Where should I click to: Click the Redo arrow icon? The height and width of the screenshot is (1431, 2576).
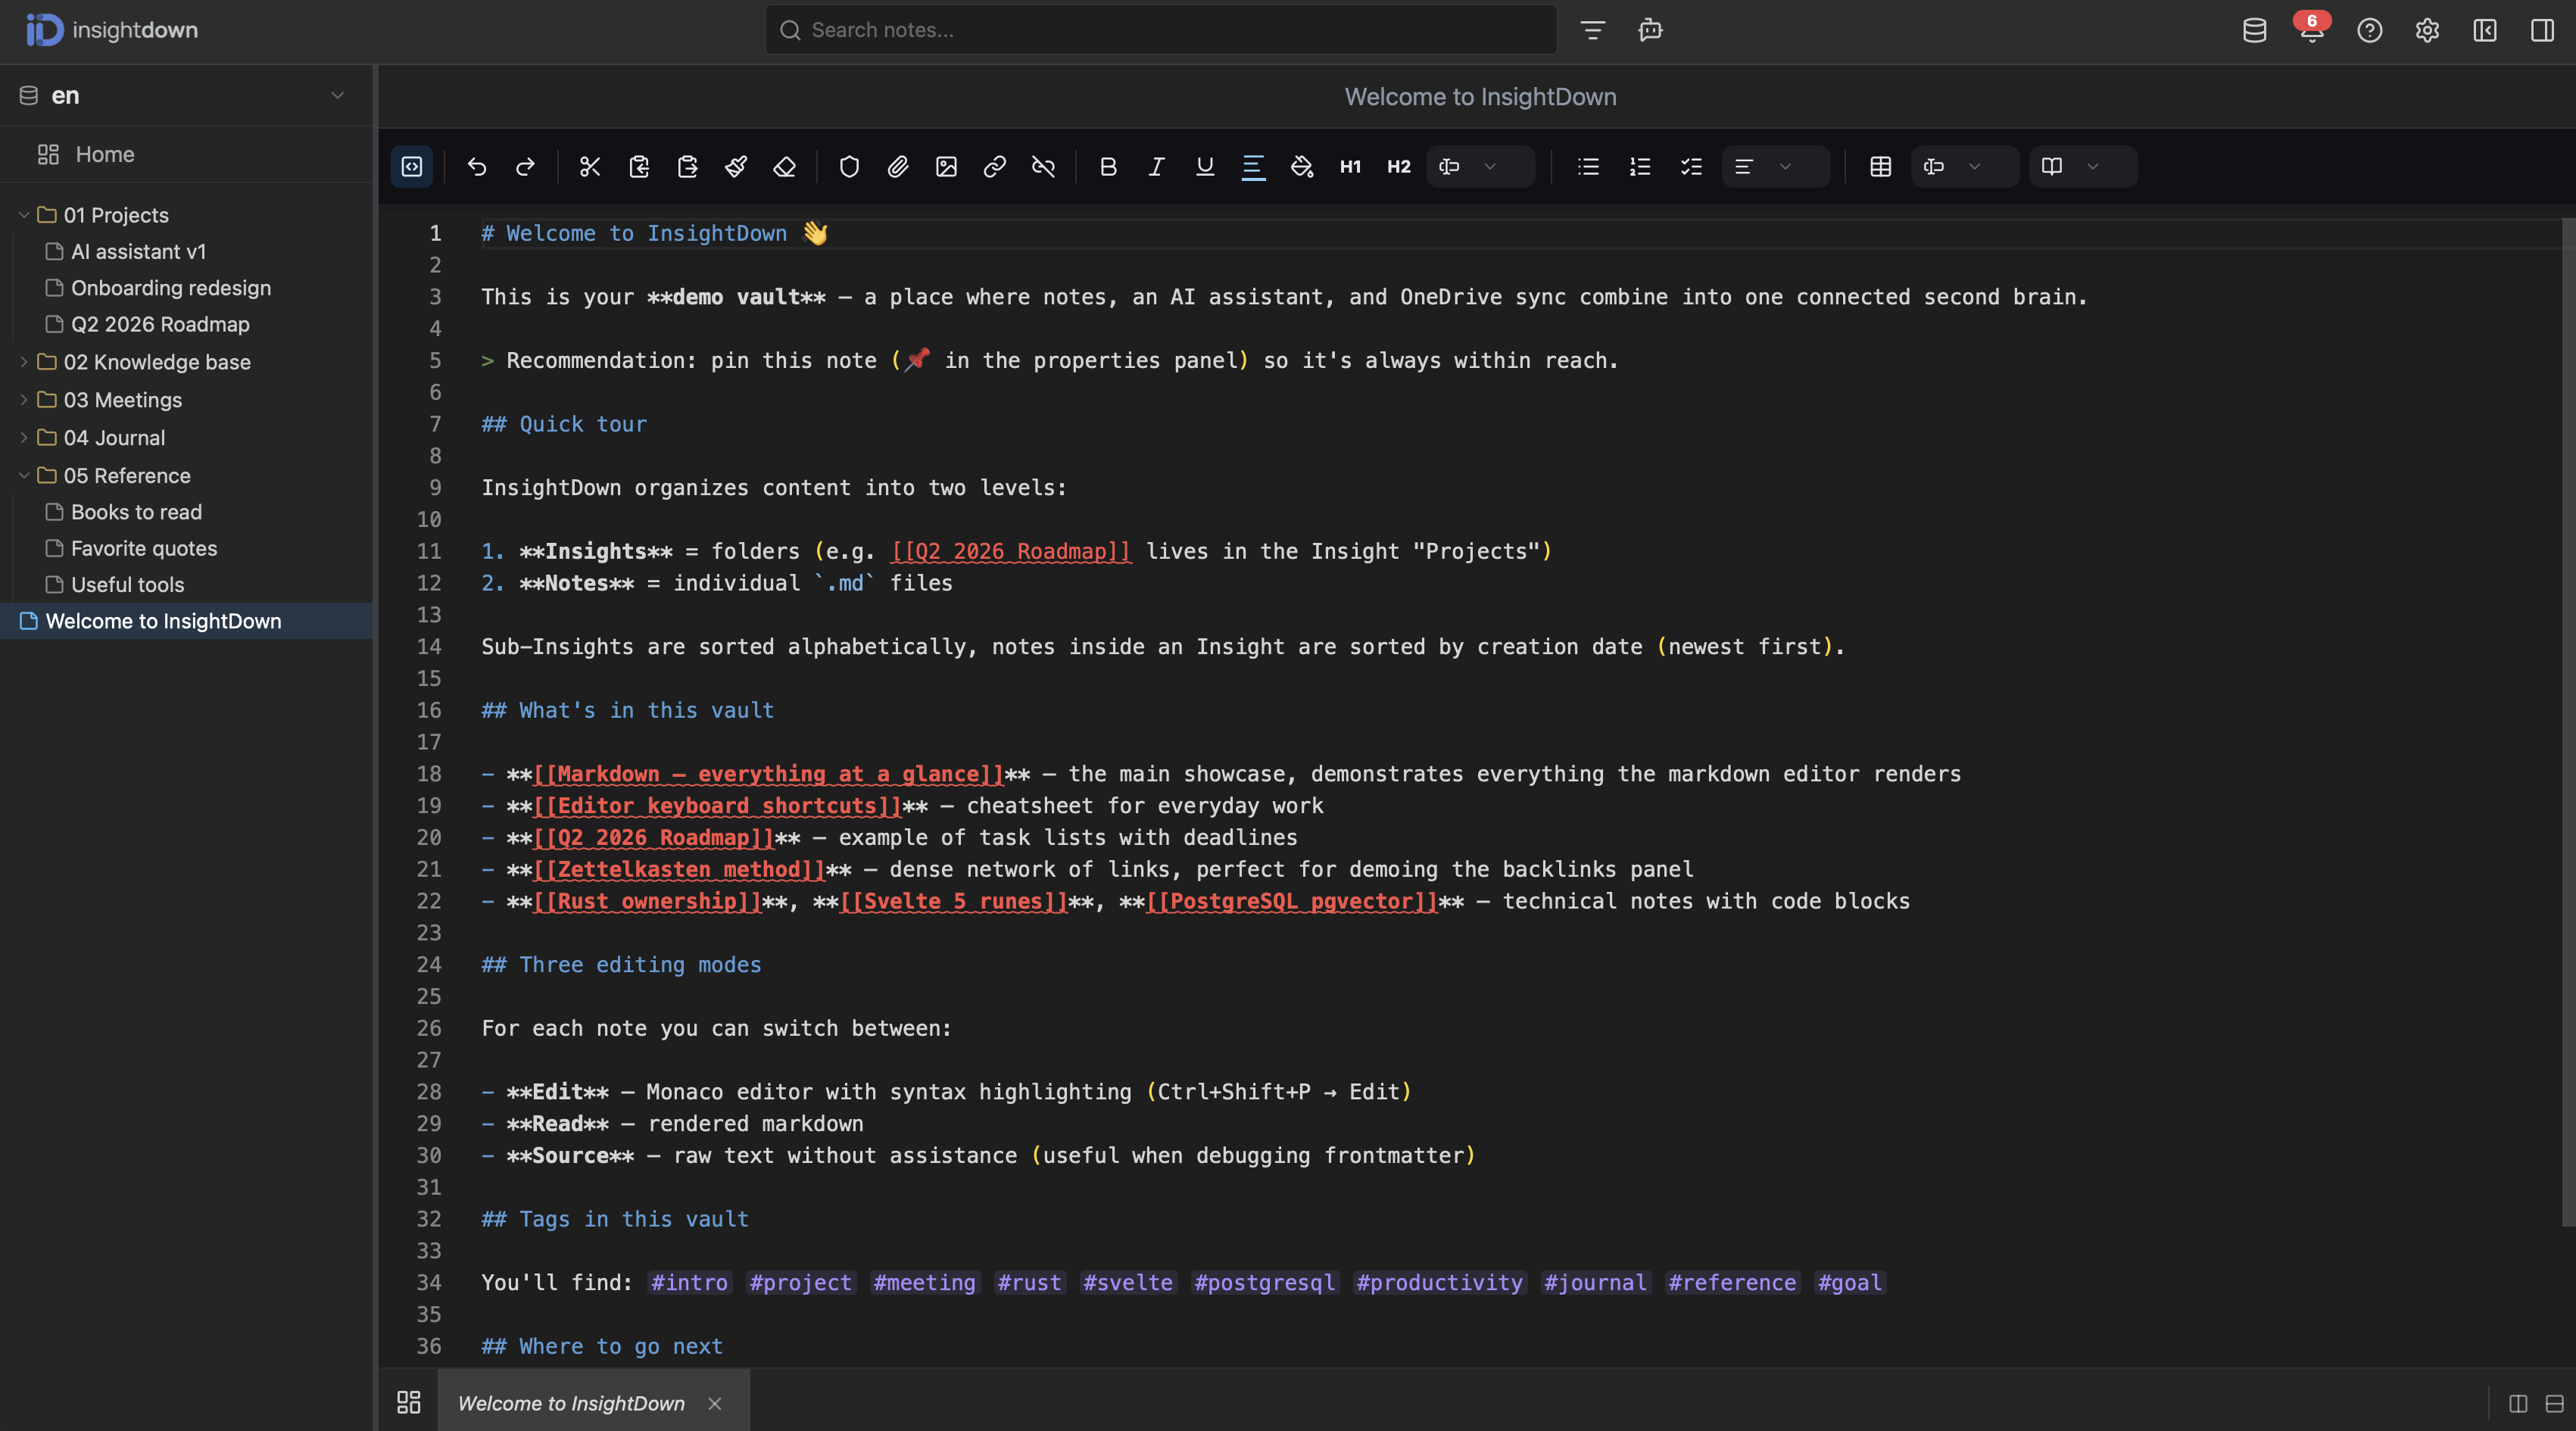pyautogui.click(x=525, y=167)
